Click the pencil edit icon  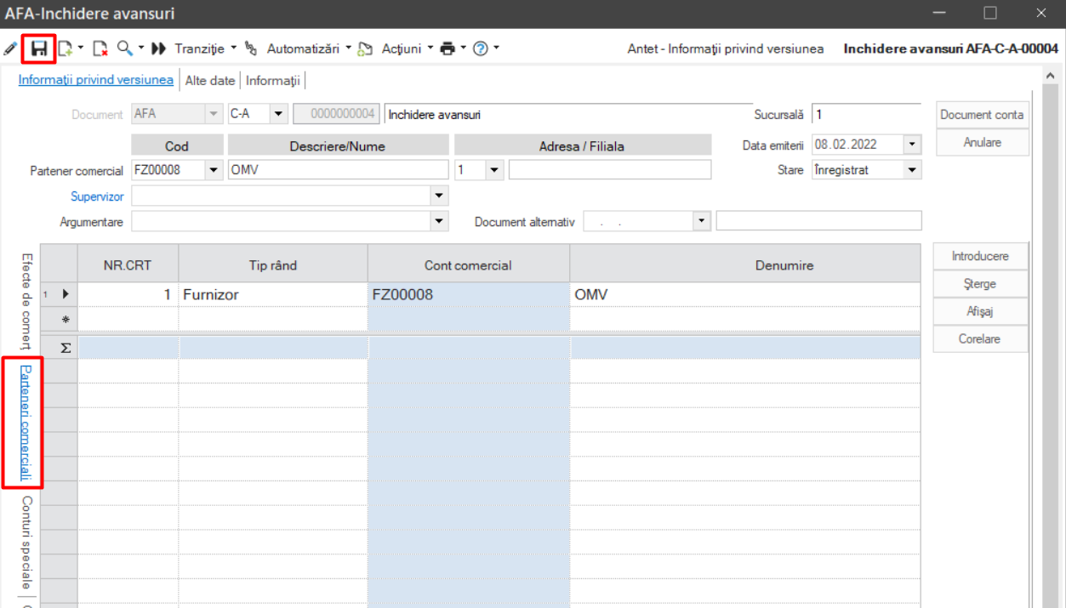10,48
